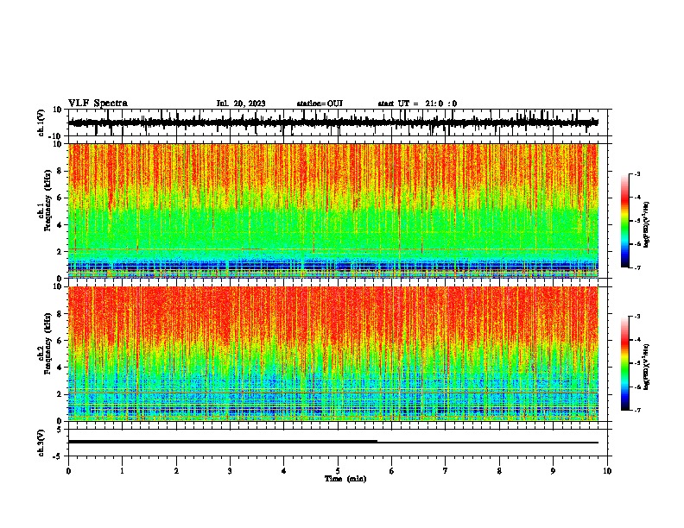684x528 pixels.
Task: Click the step in the ch.3 black trace
Action: pyautogui.click(x=377, y=442)
